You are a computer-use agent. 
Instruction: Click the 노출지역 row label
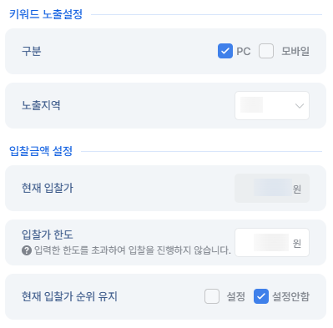[41, 105]
